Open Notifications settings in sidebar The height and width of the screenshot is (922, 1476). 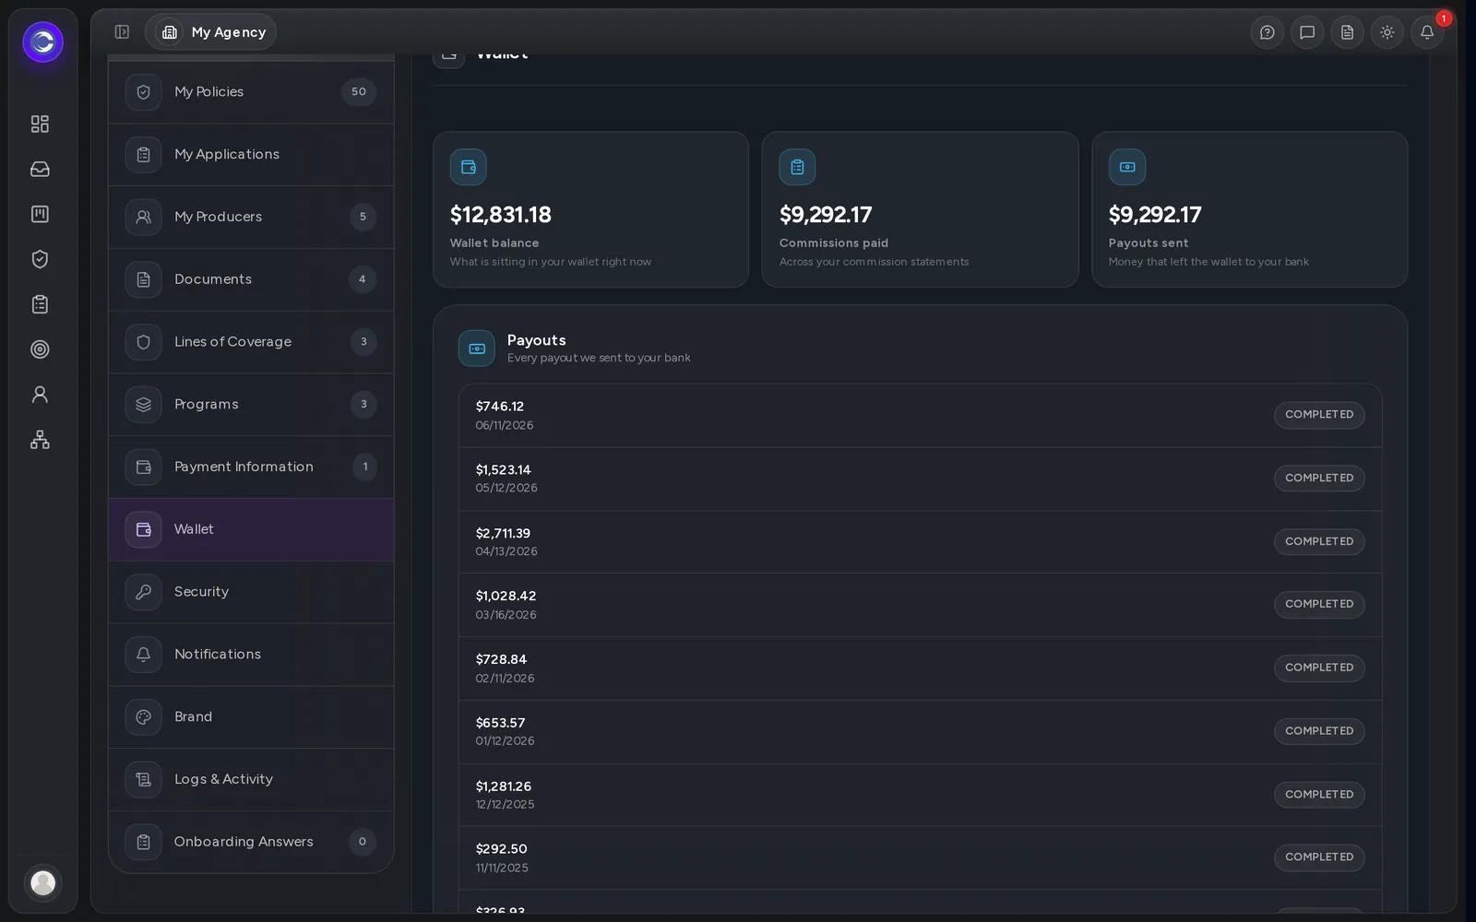click(x=251, y=655)
